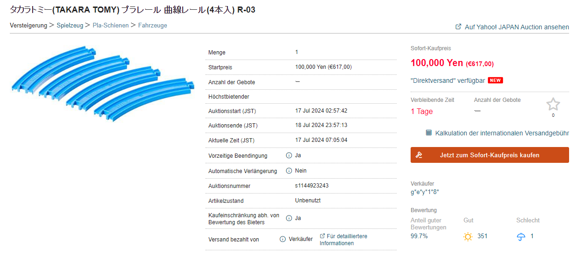Open Versteigerung breadcrumb

[x=28, y=26]
